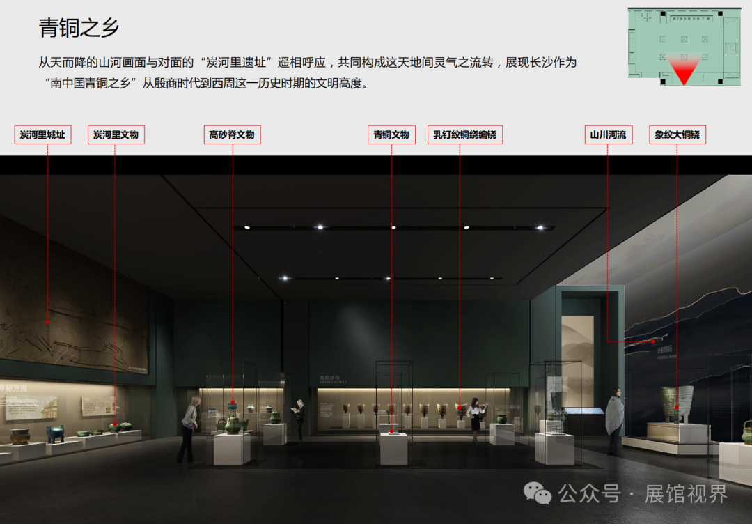Click the 青铜之乡 title heading

tap(79, 28)
